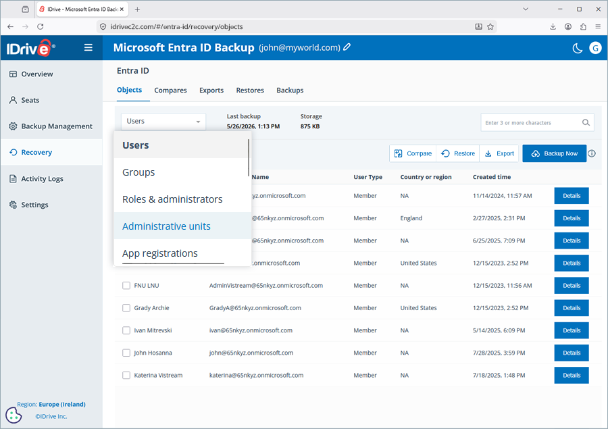Image resolution: width=608 pixels, height=429 pixels.
Task: Open Details for Grady Archie
Action: [x=572, y=308]
